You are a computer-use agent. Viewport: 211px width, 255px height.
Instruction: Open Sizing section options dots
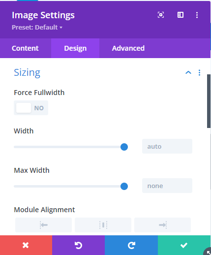[x=199, y=72]
